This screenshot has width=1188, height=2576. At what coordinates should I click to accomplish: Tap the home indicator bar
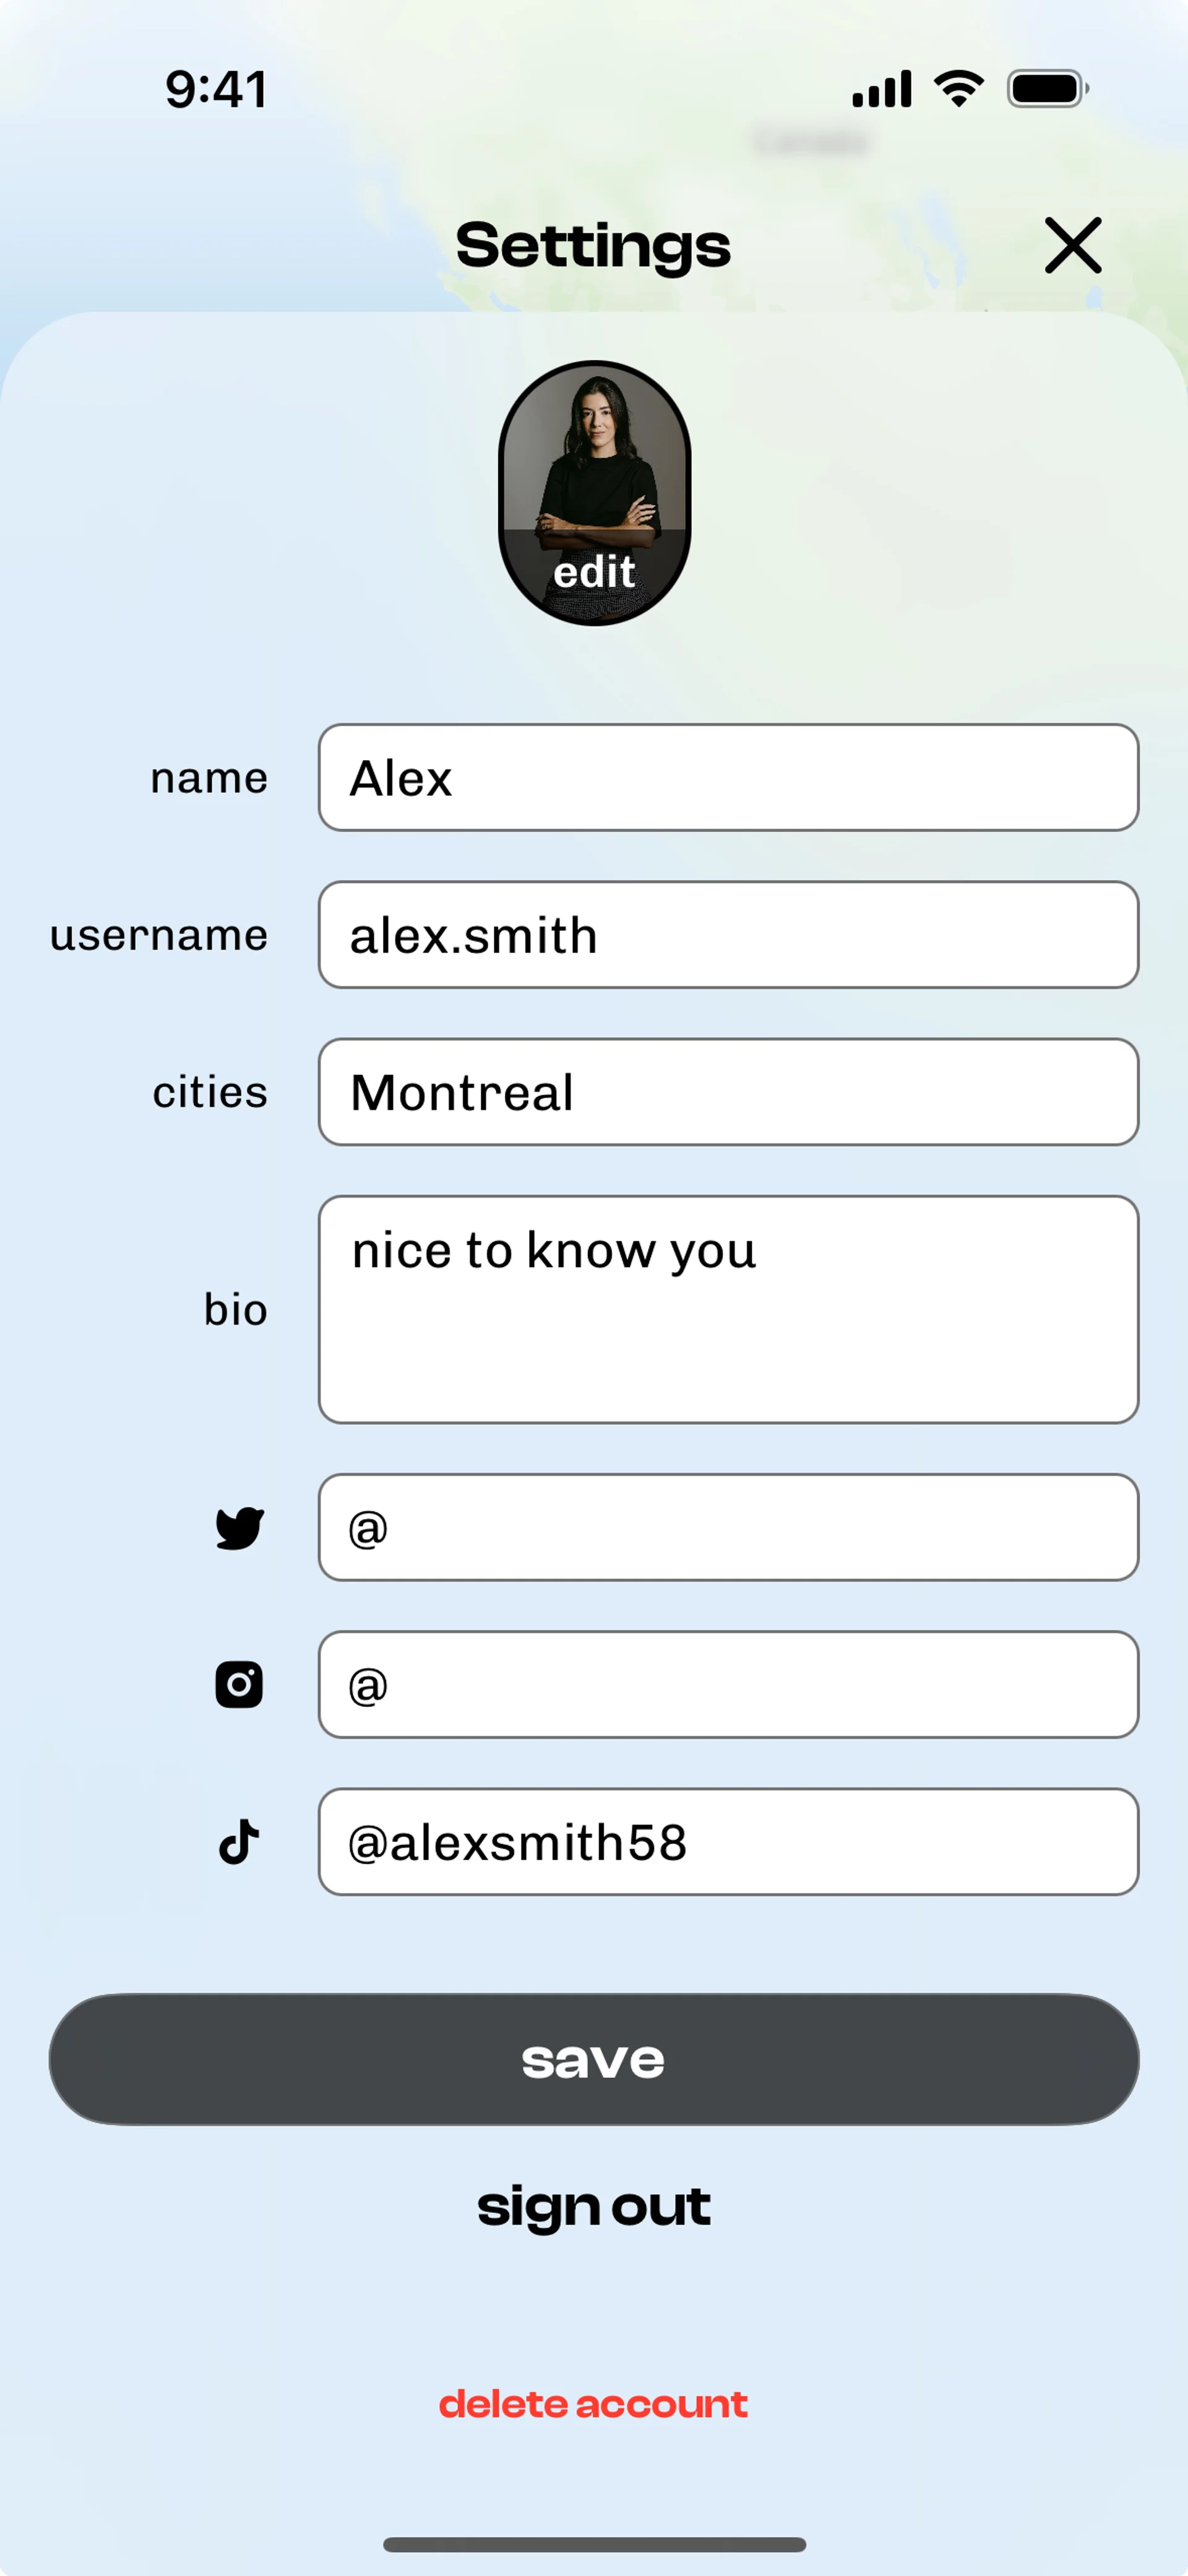[594, 2544]
